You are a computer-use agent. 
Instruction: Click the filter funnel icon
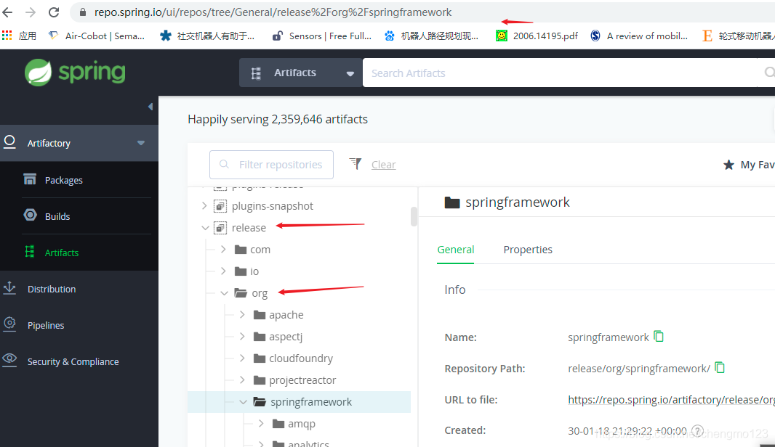356,163
